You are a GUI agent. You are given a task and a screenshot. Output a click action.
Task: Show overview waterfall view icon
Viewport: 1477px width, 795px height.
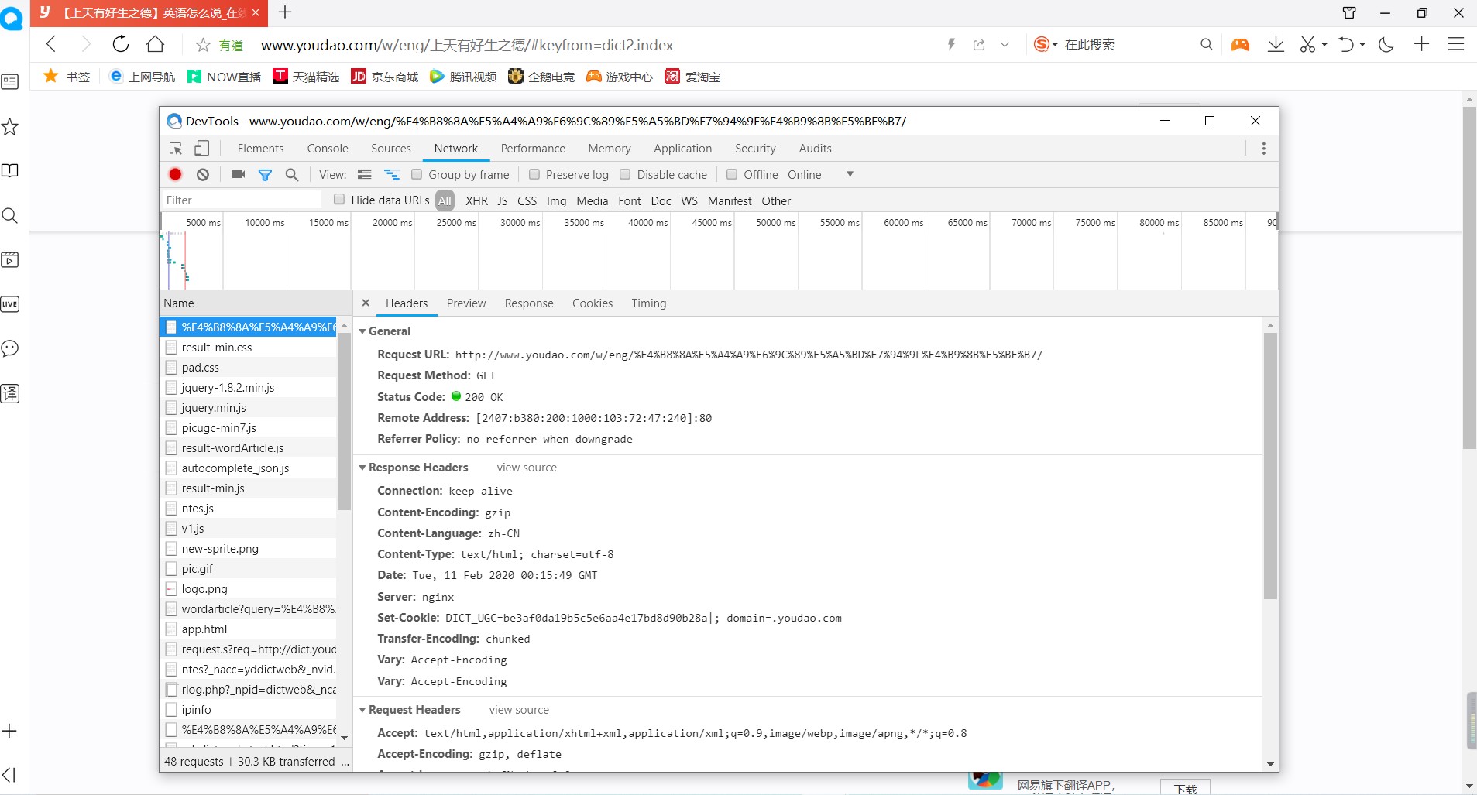(x=392, y=174)
